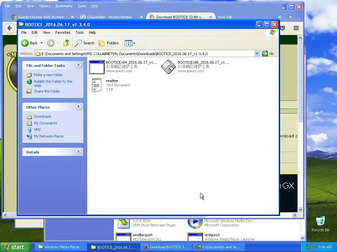Click the Forward arrow in Explorer toolbar
Image resolution: width=337 pixels, height=252 pixels.
click(x=51, y=43)
